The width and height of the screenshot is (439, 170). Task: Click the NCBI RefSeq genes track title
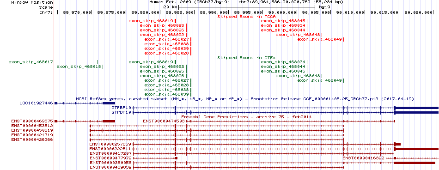click(245, 99)
